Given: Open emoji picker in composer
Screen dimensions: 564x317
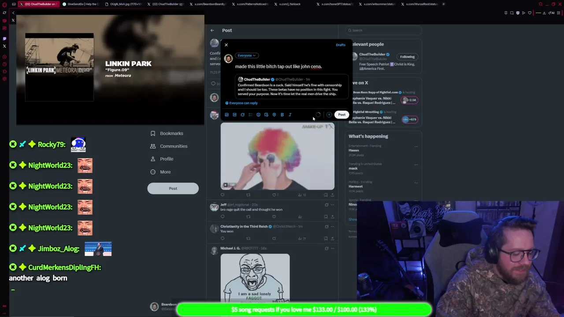Looking at the screenshot, I should tap(258, 115).
